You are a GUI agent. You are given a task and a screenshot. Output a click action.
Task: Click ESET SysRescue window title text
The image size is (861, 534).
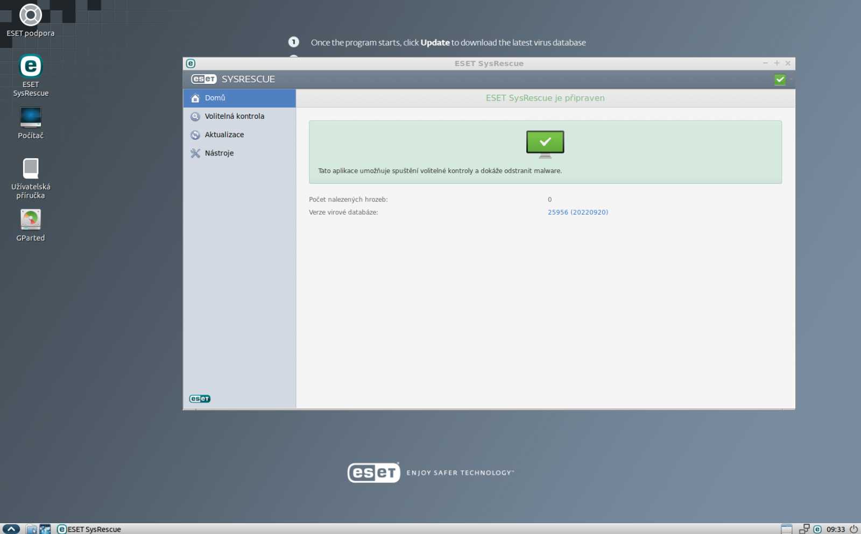(489, 63)
